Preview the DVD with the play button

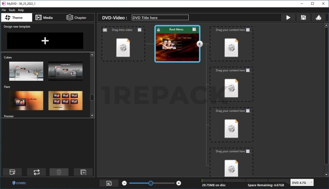click(287, 18)
